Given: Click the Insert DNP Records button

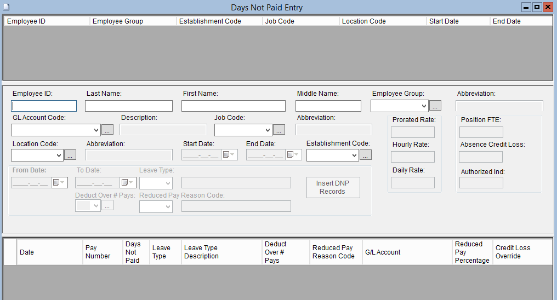Looking at the screenshot, I should [333, 188].
